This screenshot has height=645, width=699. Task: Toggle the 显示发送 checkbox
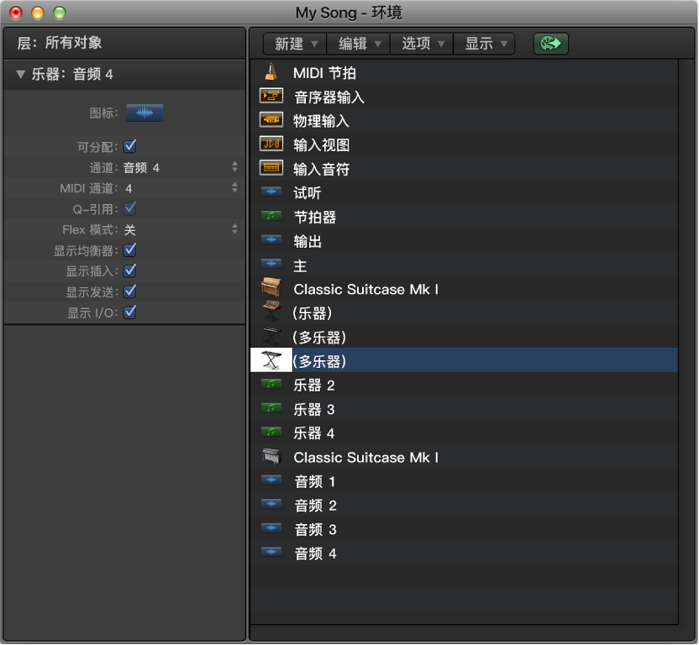click(129, 291)
